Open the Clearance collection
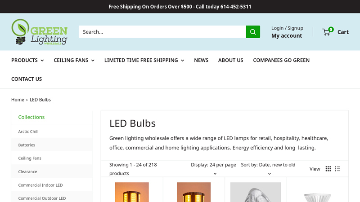Image resolution: width=360 pixels, height=202 pixels. 27,171
